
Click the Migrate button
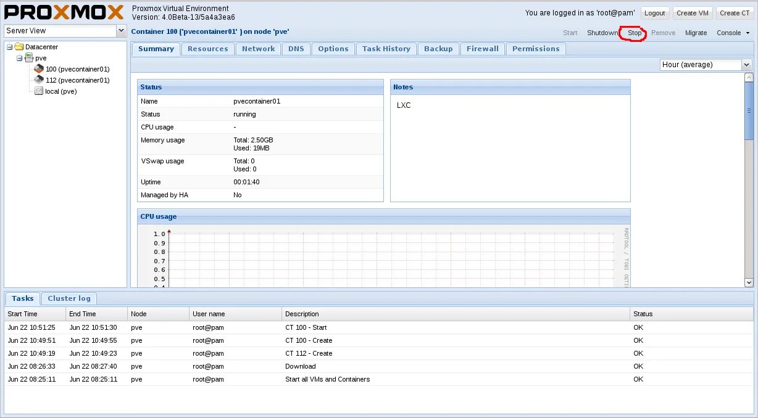pos(696,33)
